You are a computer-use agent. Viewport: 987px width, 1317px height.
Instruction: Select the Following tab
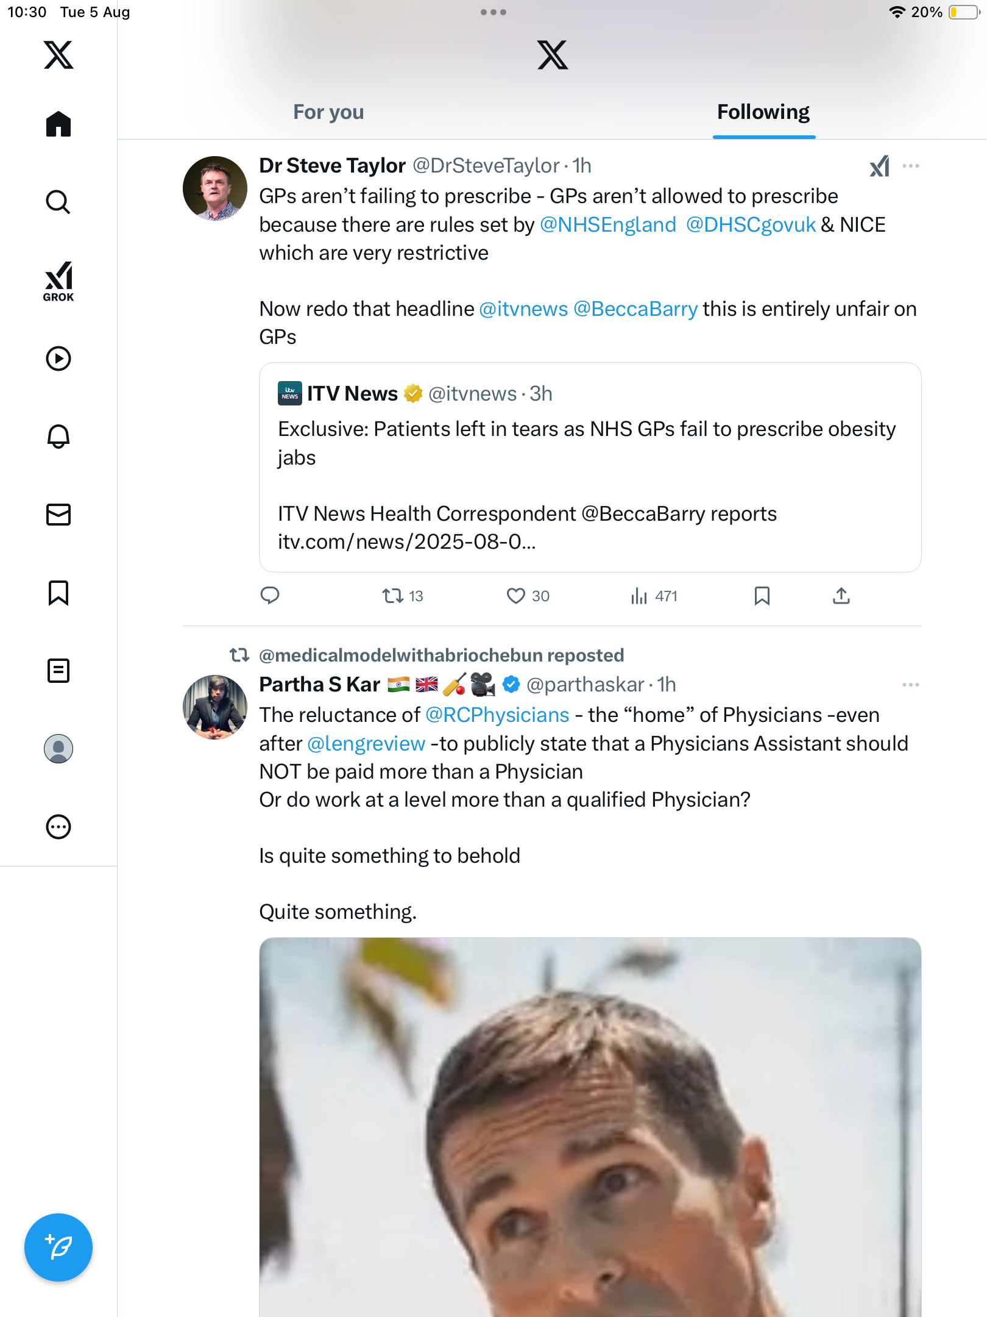[x=763, y=112]
